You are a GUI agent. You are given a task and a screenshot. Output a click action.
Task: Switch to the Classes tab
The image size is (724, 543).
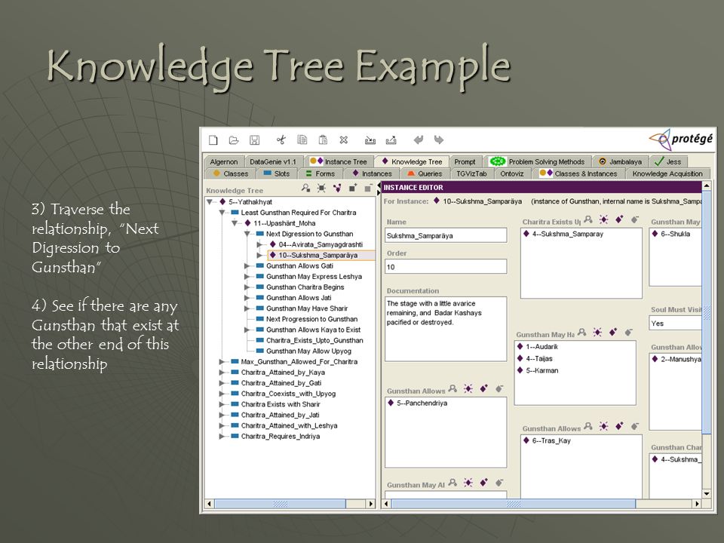click(x=230, y=173)
